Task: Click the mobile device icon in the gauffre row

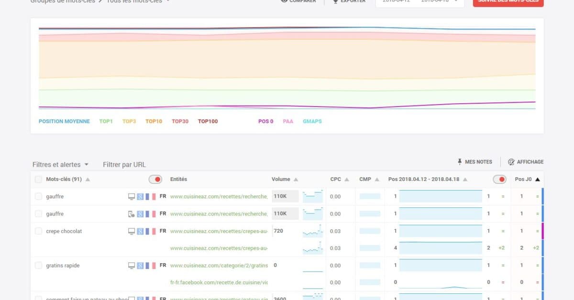Action: 132,214
